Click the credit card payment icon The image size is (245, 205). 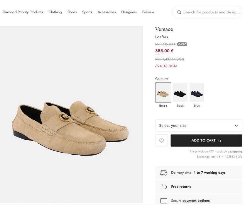click(x=164, y=201)
